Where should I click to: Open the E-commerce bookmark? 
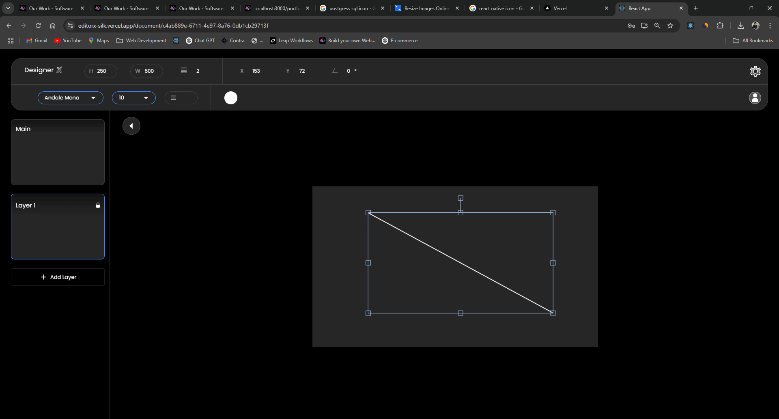[400, 41]
